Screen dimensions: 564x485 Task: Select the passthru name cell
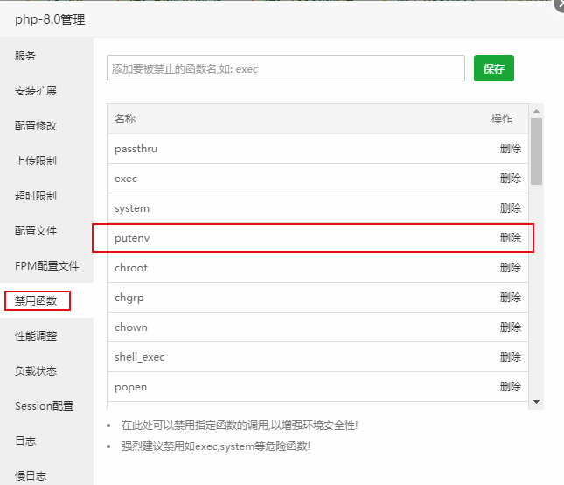[136, 149]
